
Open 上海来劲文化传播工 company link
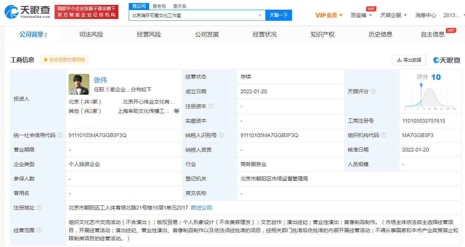pos(144,111)
